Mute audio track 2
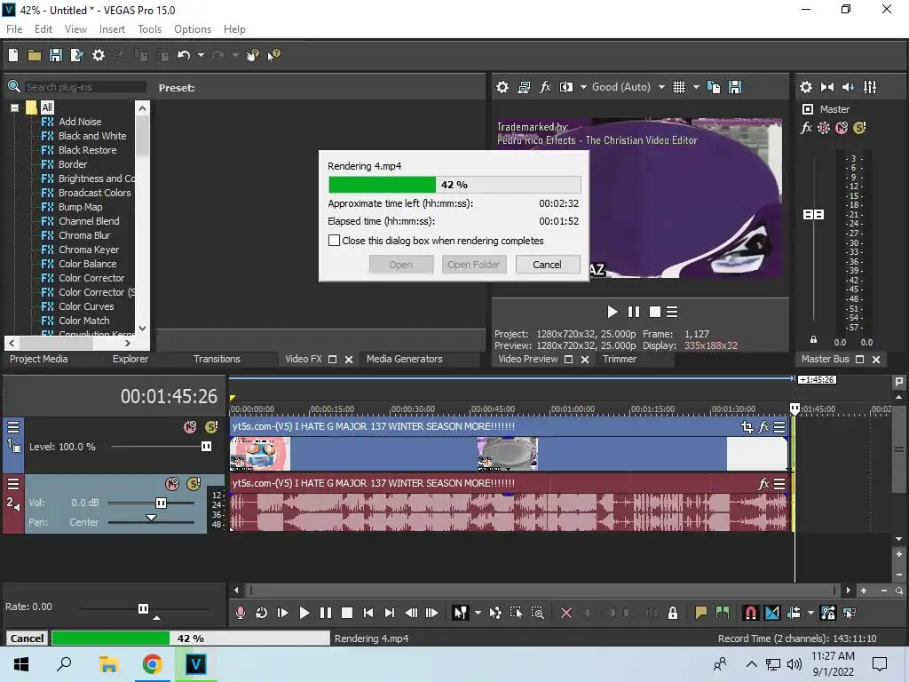Viewport: 909px width, 682px height. [x=172, y=484]
